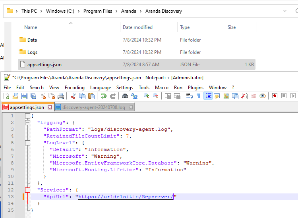Close the appsettings.json tab
This screenshot has height=218, width=298.
click(50, 107)
